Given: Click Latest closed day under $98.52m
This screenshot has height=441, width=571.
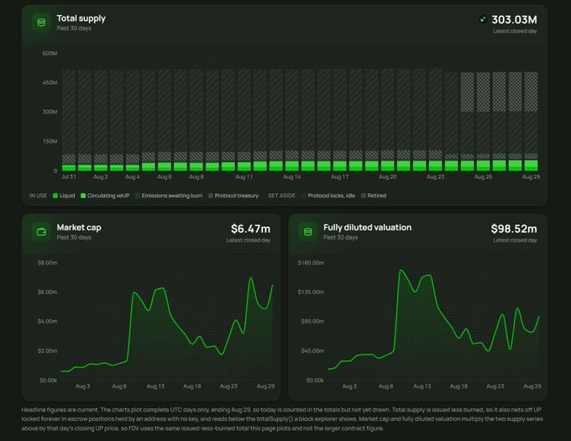Looking at the screenshot, I should coord(515,240).
